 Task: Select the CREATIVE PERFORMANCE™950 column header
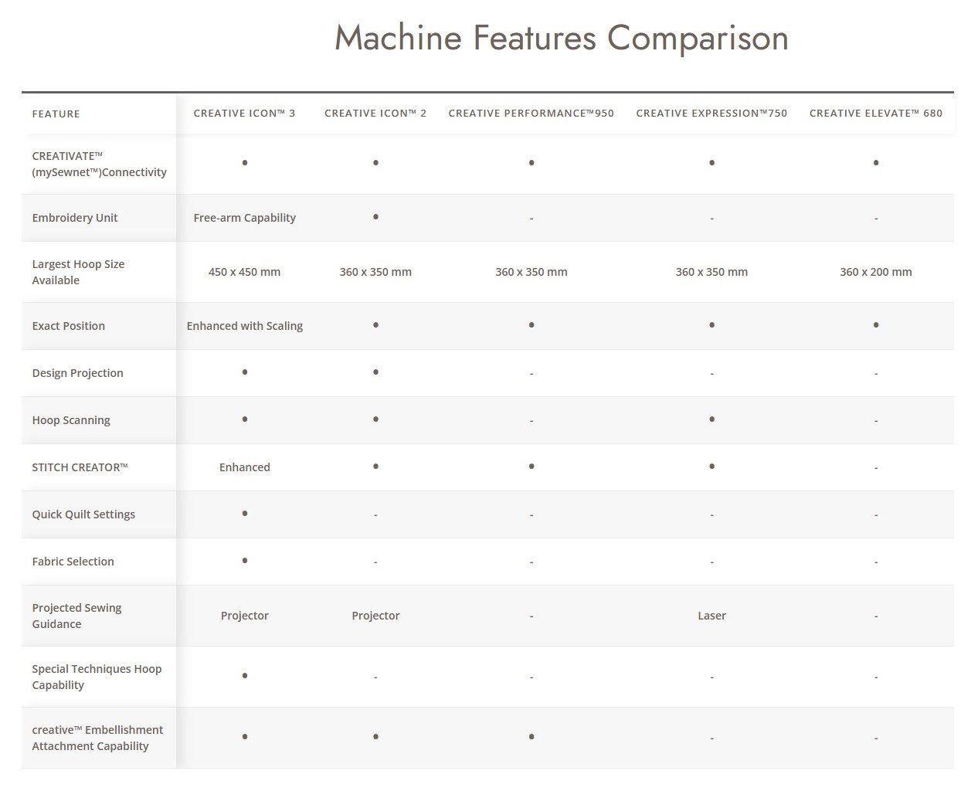point(531,113)
